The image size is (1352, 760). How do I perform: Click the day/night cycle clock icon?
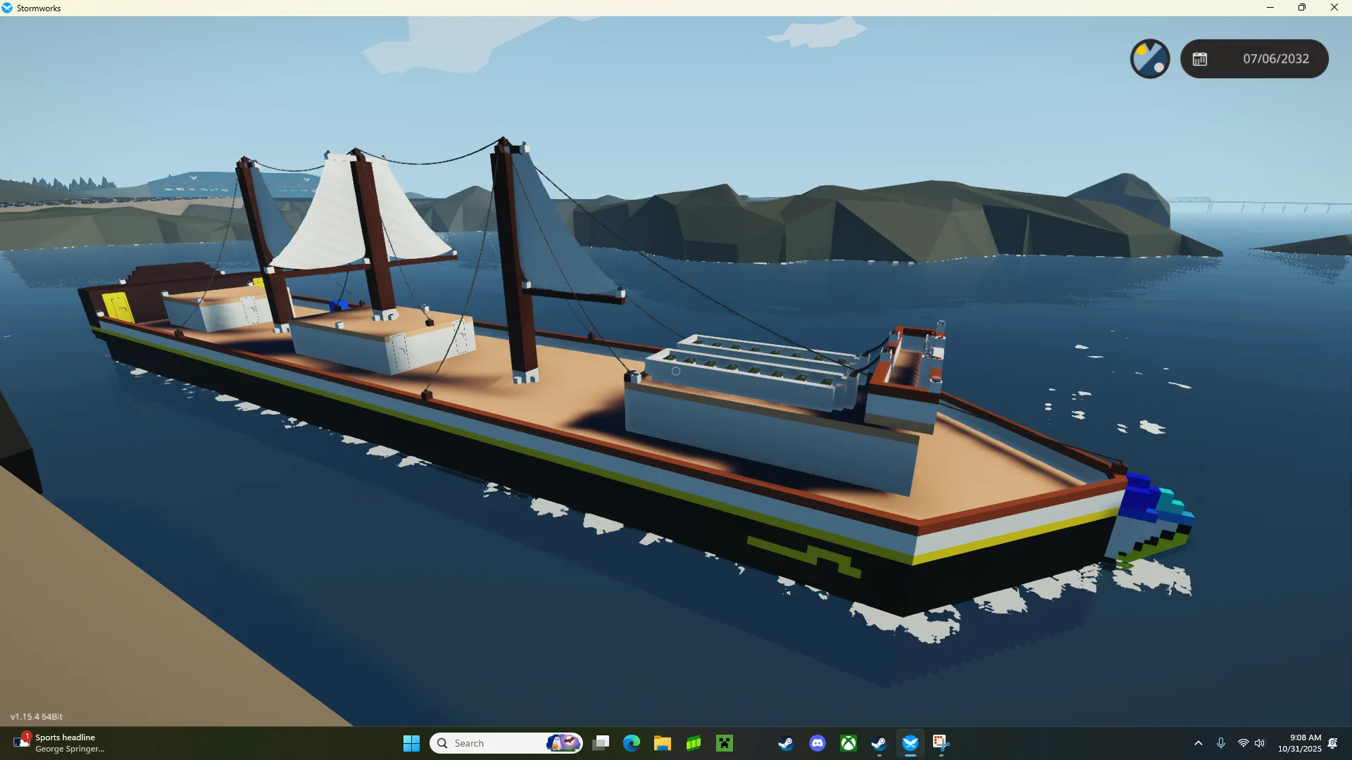pos(1150,58)
